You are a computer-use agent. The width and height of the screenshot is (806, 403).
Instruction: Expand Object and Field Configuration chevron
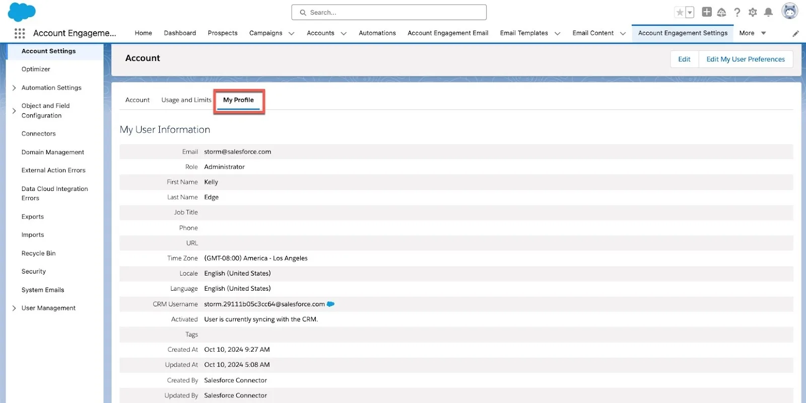[x=14, y=111]
